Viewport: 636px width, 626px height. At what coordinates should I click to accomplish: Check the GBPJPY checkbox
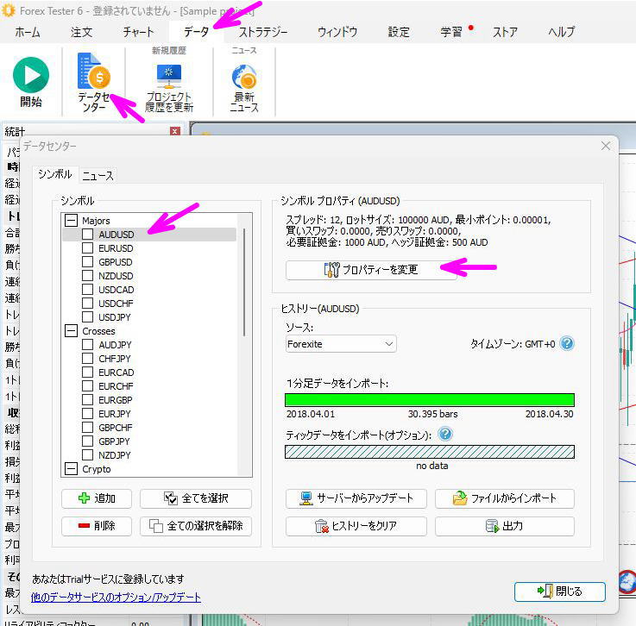coord(88,441)
